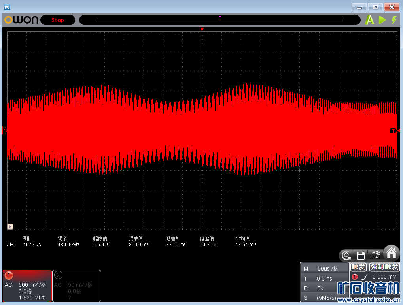Click the reset-to-home refresh icon

346,255
